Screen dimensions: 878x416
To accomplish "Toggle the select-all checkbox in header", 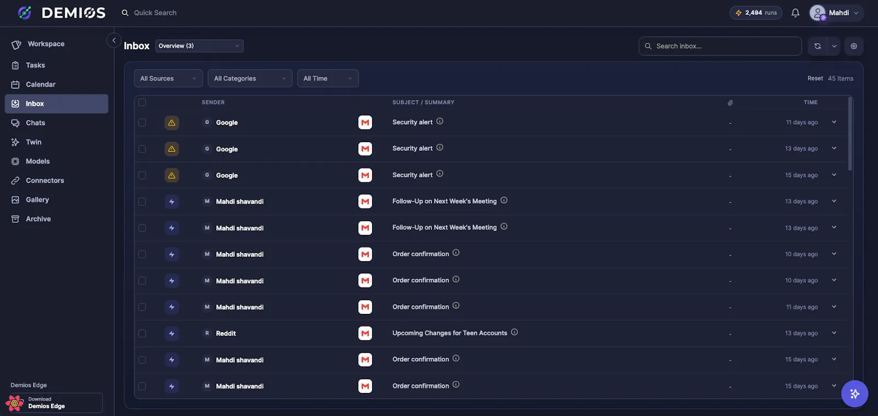I will (x=142, y=102).
